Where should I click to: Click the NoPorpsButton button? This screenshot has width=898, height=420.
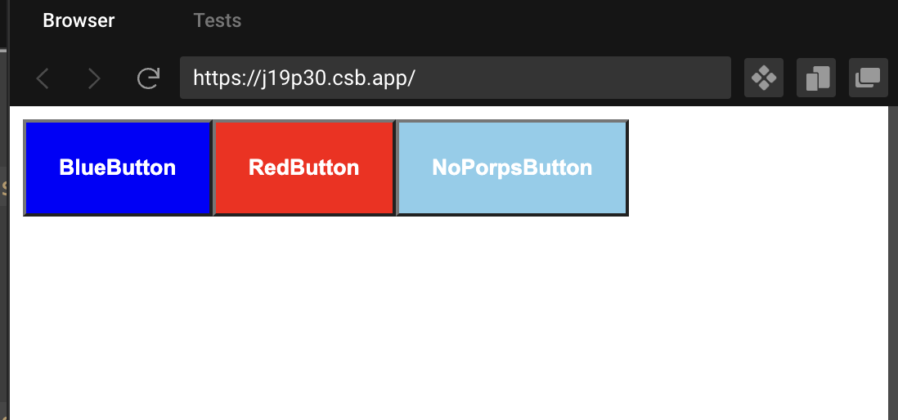point(513,168)
